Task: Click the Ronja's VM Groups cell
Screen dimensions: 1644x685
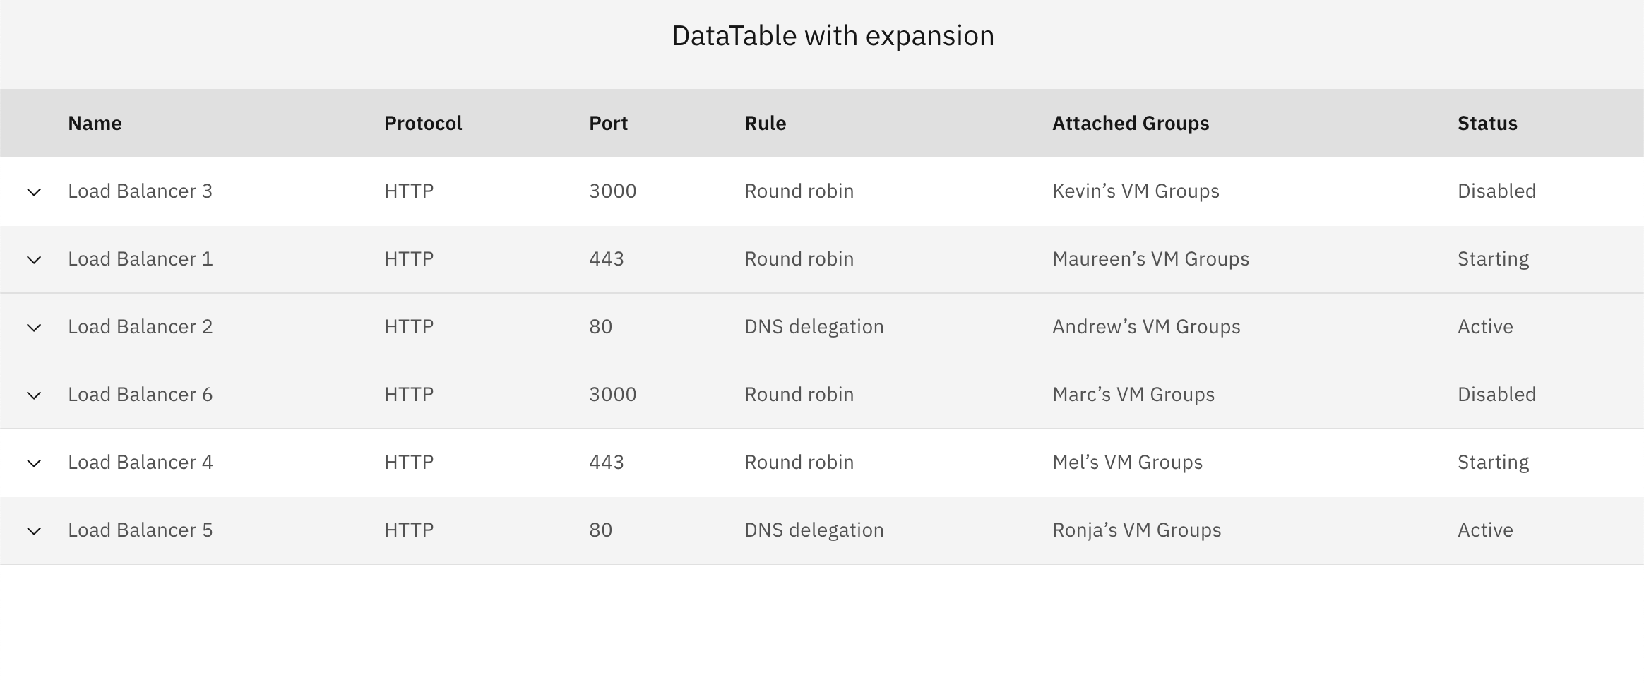Action: 1136,530
